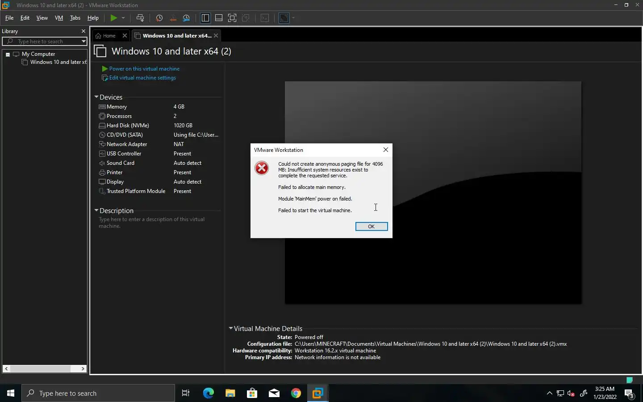The height and width of the screenshot is (402, 643).
Task: Select the Display device row
Action: pos(159,182)
